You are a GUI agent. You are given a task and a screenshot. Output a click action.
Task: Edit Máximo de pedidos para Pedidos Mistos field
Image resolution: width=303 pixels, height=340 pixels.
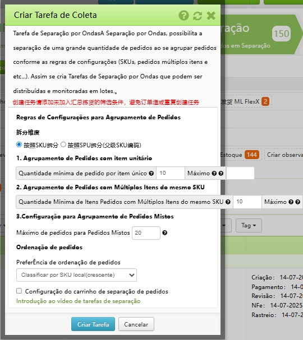(146, 233)
